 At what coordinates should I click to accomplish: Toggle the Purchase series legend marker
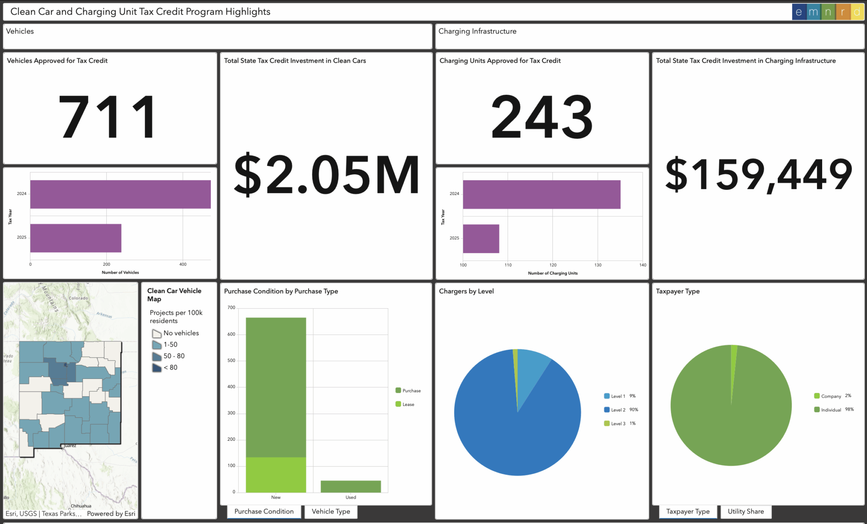(398, 390)
